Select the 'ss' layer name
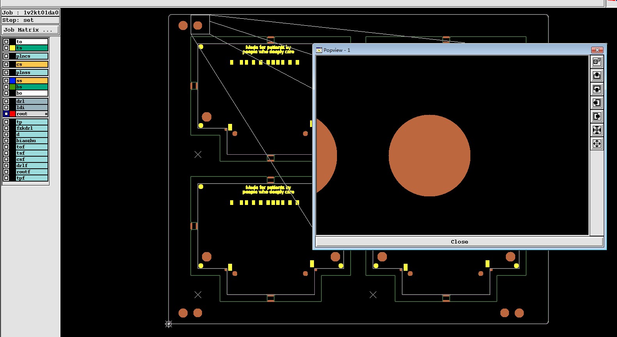Viewport: 617px width, 337px height. [x=32, y=81]
